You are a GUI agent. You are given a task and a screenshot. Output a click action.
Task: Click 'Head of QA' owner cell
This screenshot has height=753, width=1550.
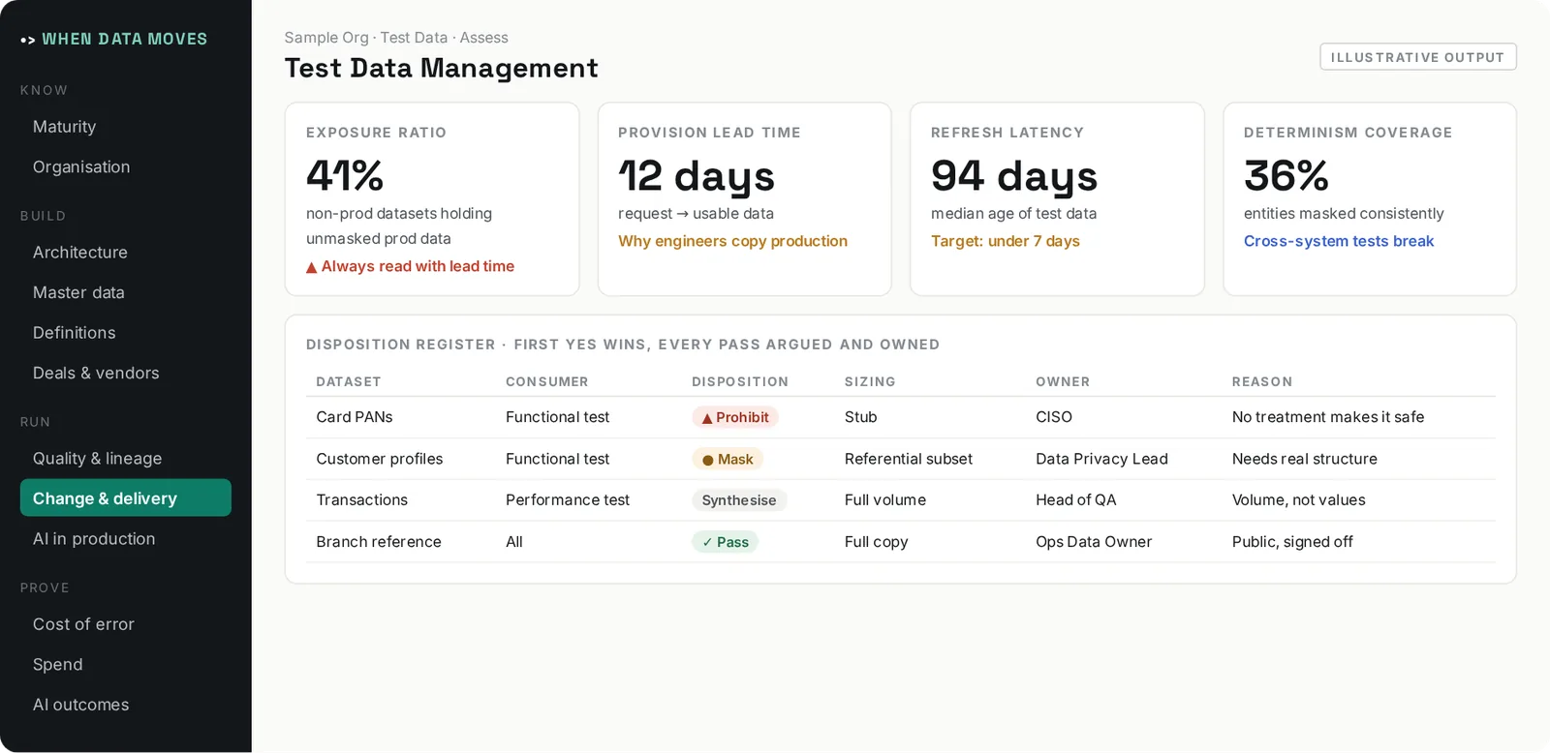tap(1076, 500)
